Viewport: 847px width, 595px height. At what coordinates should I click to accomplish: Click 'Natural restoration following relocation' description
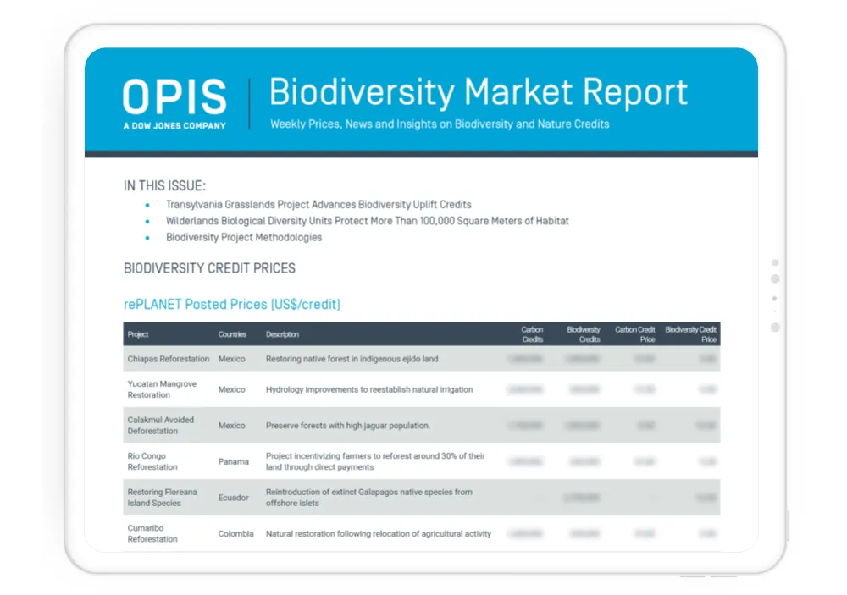point(379,534)
